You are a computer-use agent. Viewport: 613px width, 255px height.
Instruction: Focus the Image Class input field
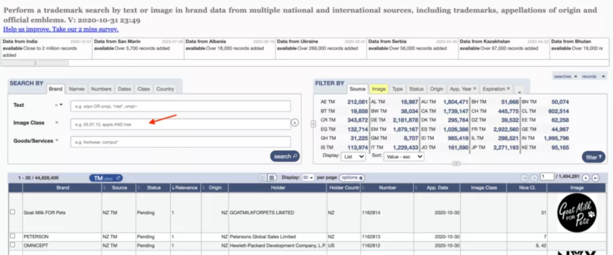click(180, 125)
